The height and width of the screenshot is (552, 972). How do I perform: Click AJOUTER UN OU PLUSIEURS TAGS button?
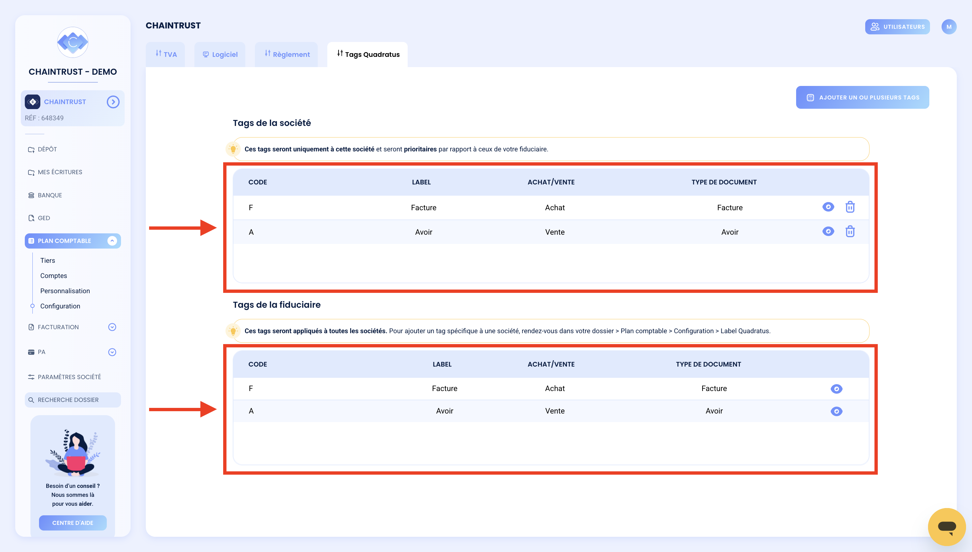point(863,98)
